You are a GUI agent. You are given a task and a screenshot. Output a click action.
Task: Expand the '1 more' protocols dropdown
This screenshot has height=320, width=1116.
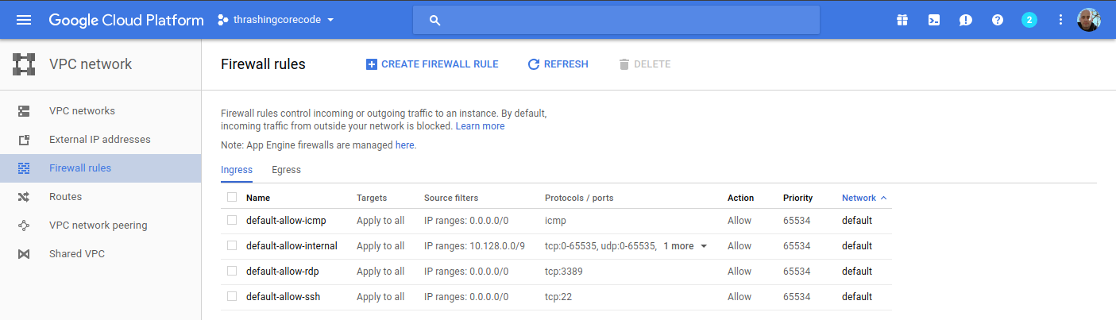pyautogui.click(x=685, y=246)
